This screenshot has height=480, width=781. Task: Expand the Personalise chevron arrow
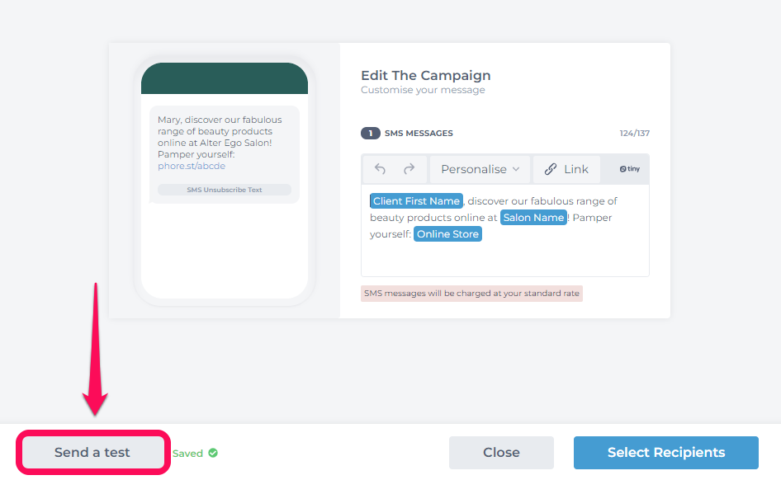516,169
